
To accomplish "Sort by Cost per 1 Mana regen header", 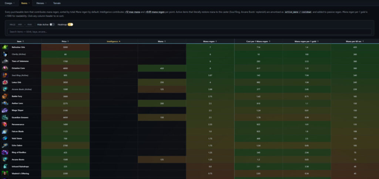I will point(258,41).
